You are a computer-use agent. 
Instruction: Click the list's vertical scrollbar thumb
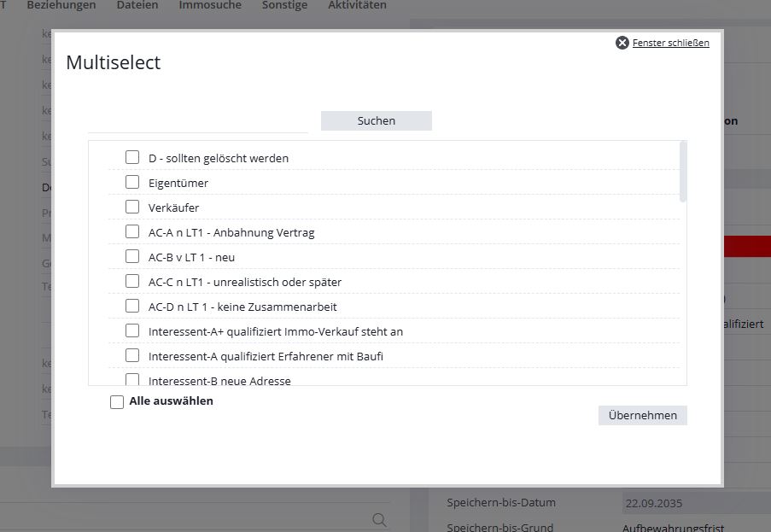[682, 172]
